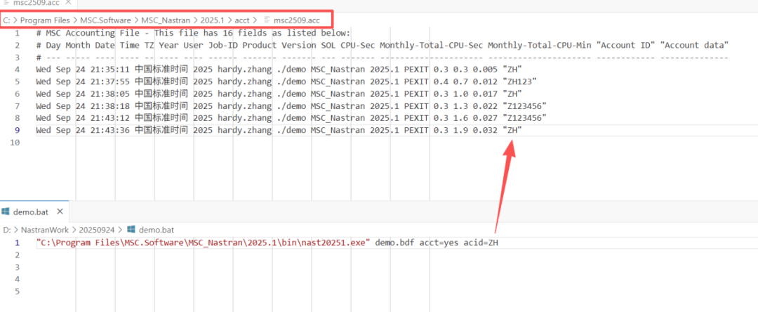Open the C: breadcrumb segment

tap(6, 20)
